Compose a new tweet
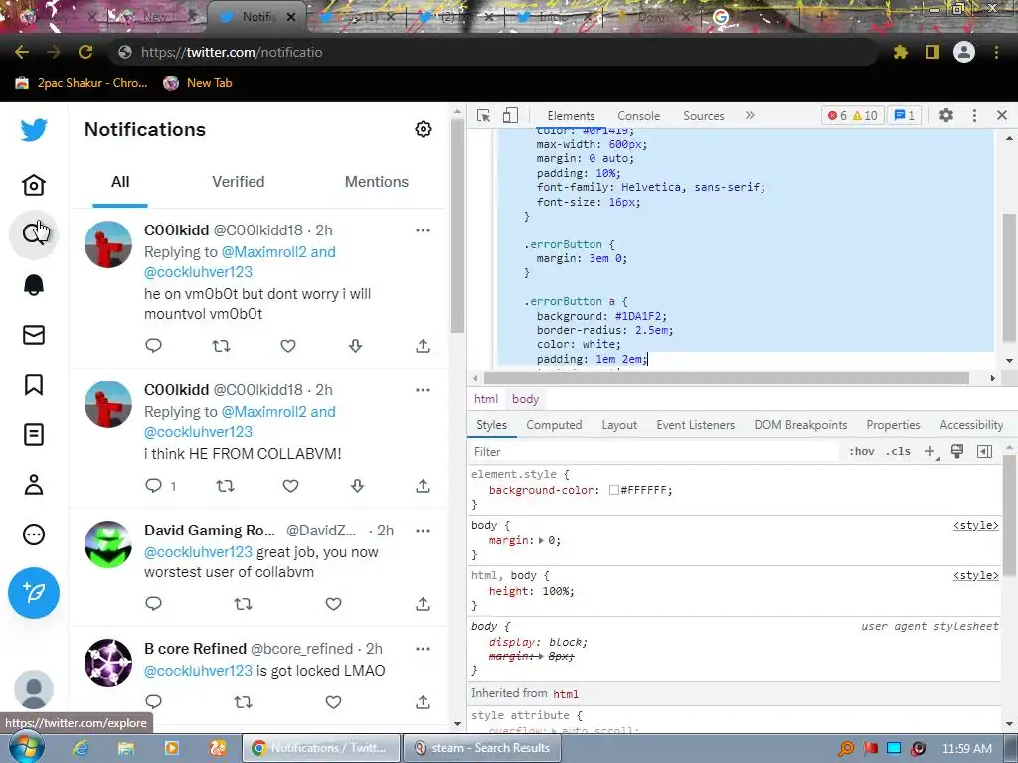 pos(34,592)
